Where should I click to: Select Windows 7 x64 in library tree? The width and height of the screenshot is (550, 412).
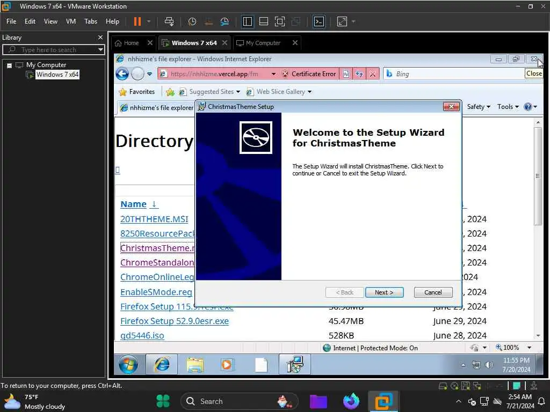(57, 74)
